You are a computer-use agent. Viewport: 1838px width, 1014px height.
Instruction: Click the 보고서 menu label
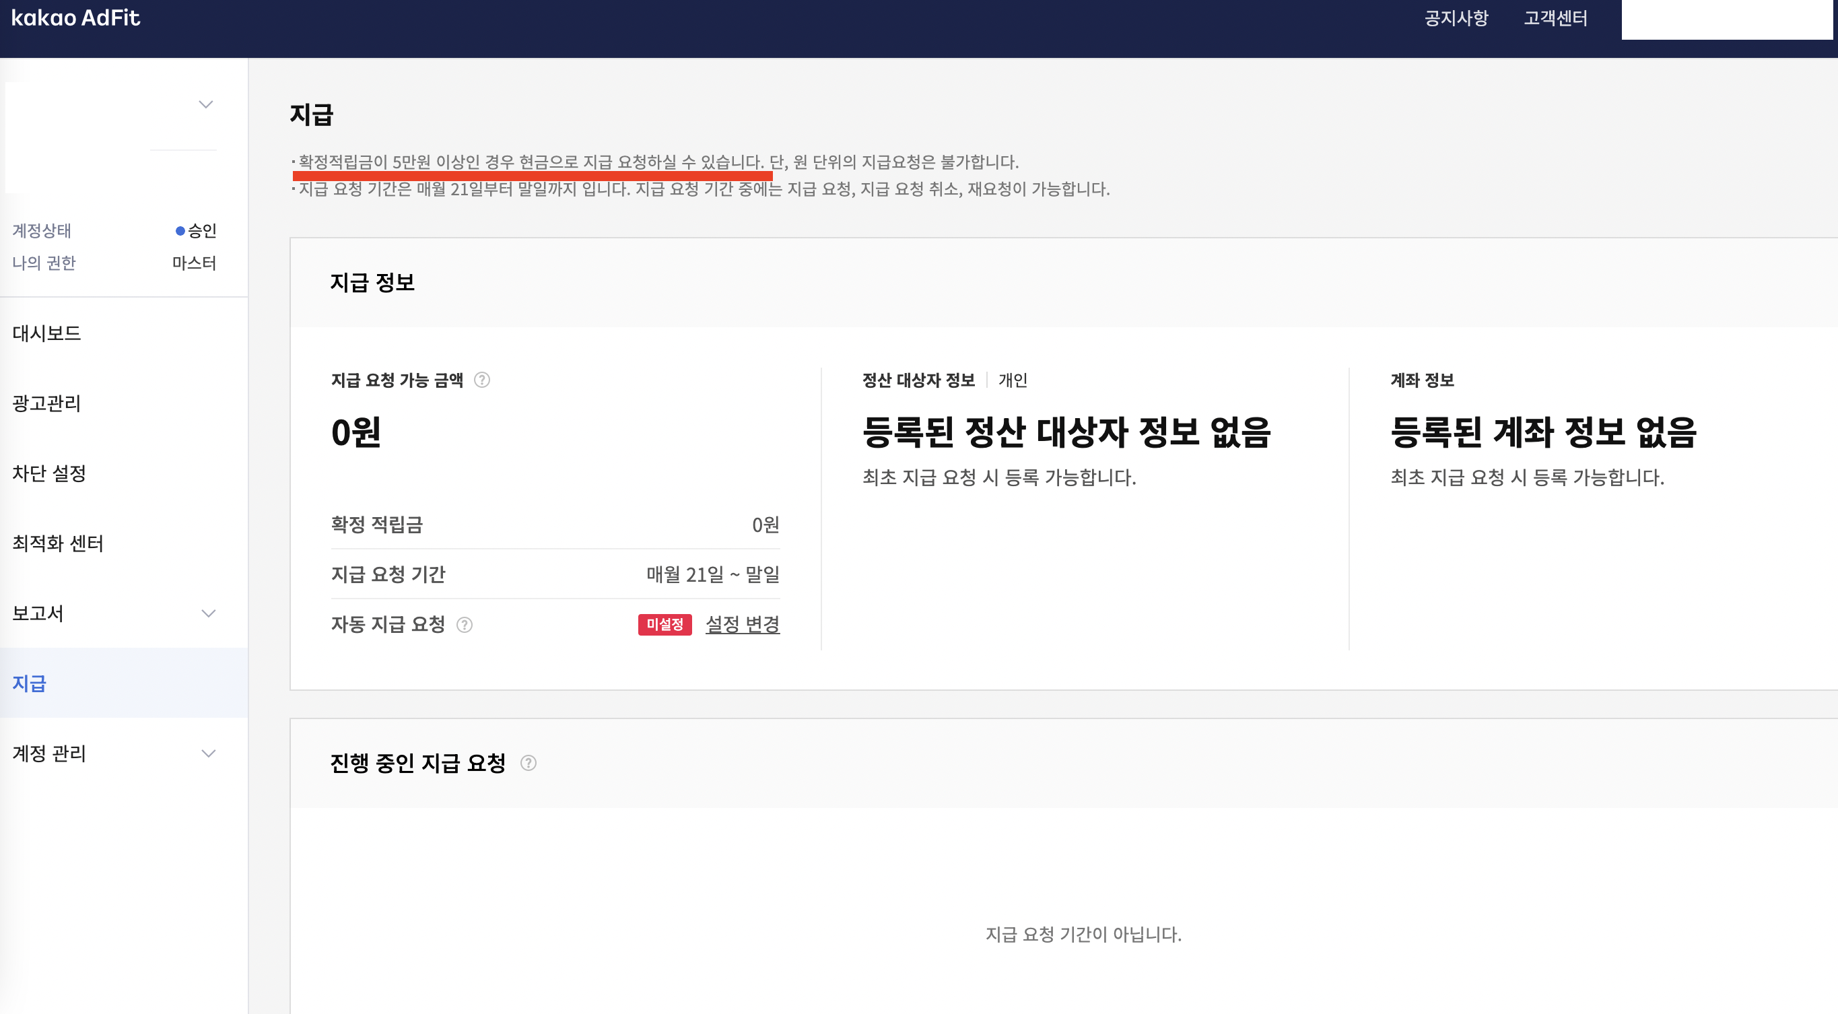(x=38, y=613)
